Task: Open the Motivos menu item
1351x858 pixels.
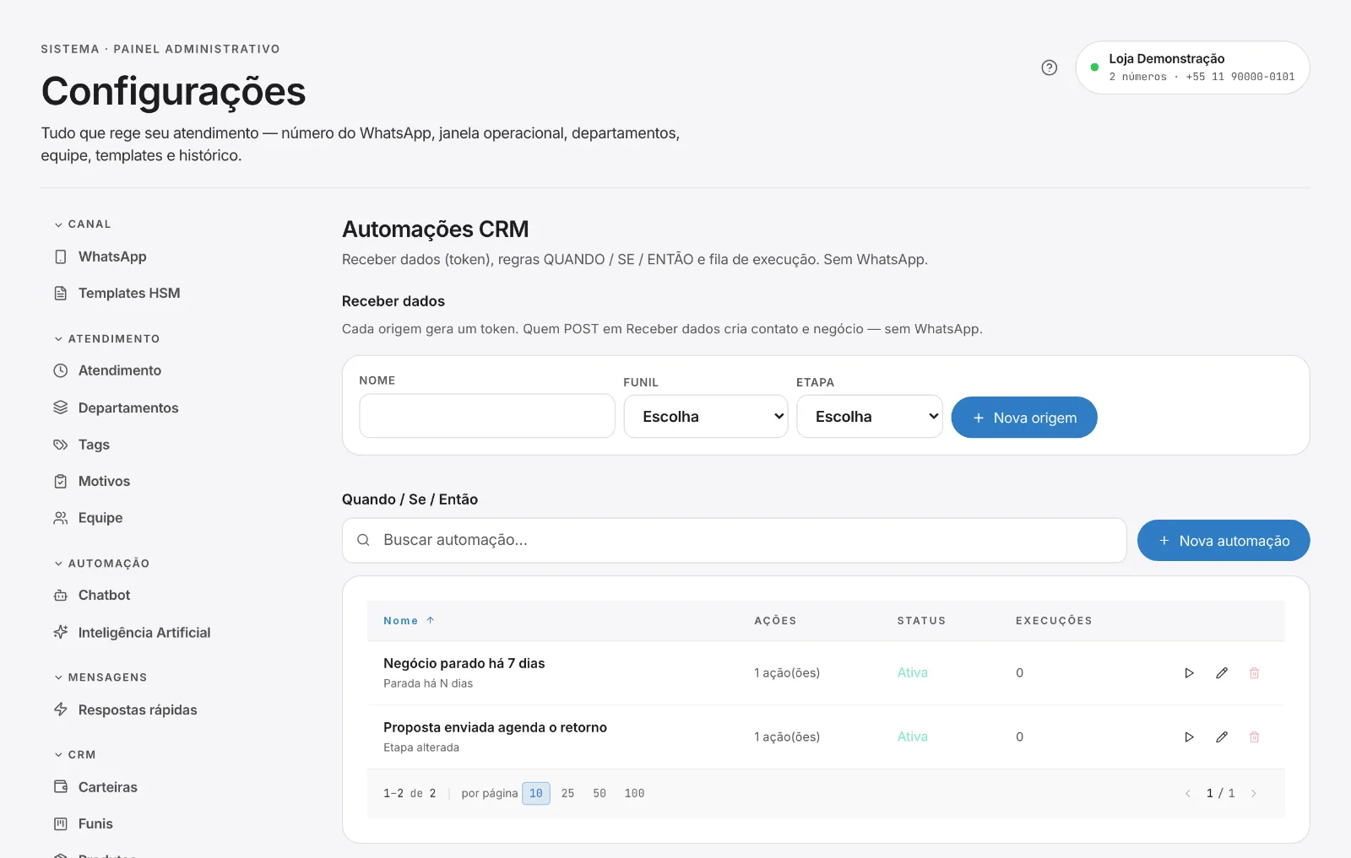Action: (104, 481)
